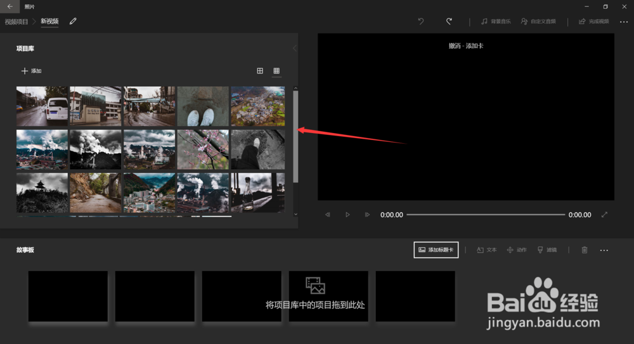This screenshot has width=634, height=344.
Task: Select the second storyboard placeholder card
Action: tap(155, 296)
